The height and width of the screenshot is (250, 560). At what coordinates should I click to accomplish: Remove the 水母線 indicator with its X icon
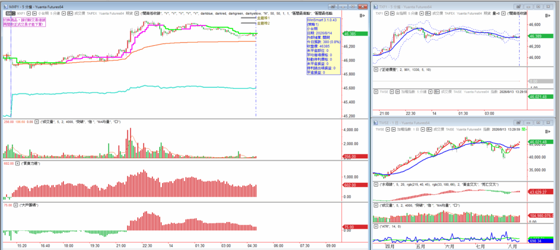(x=376, y=184)
